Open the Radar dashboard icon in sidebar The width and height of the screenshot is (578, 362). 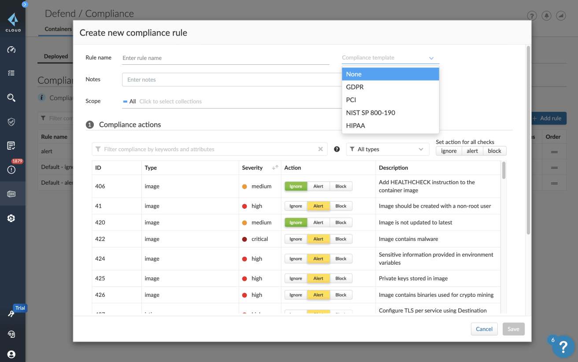[x=11, y=50]
